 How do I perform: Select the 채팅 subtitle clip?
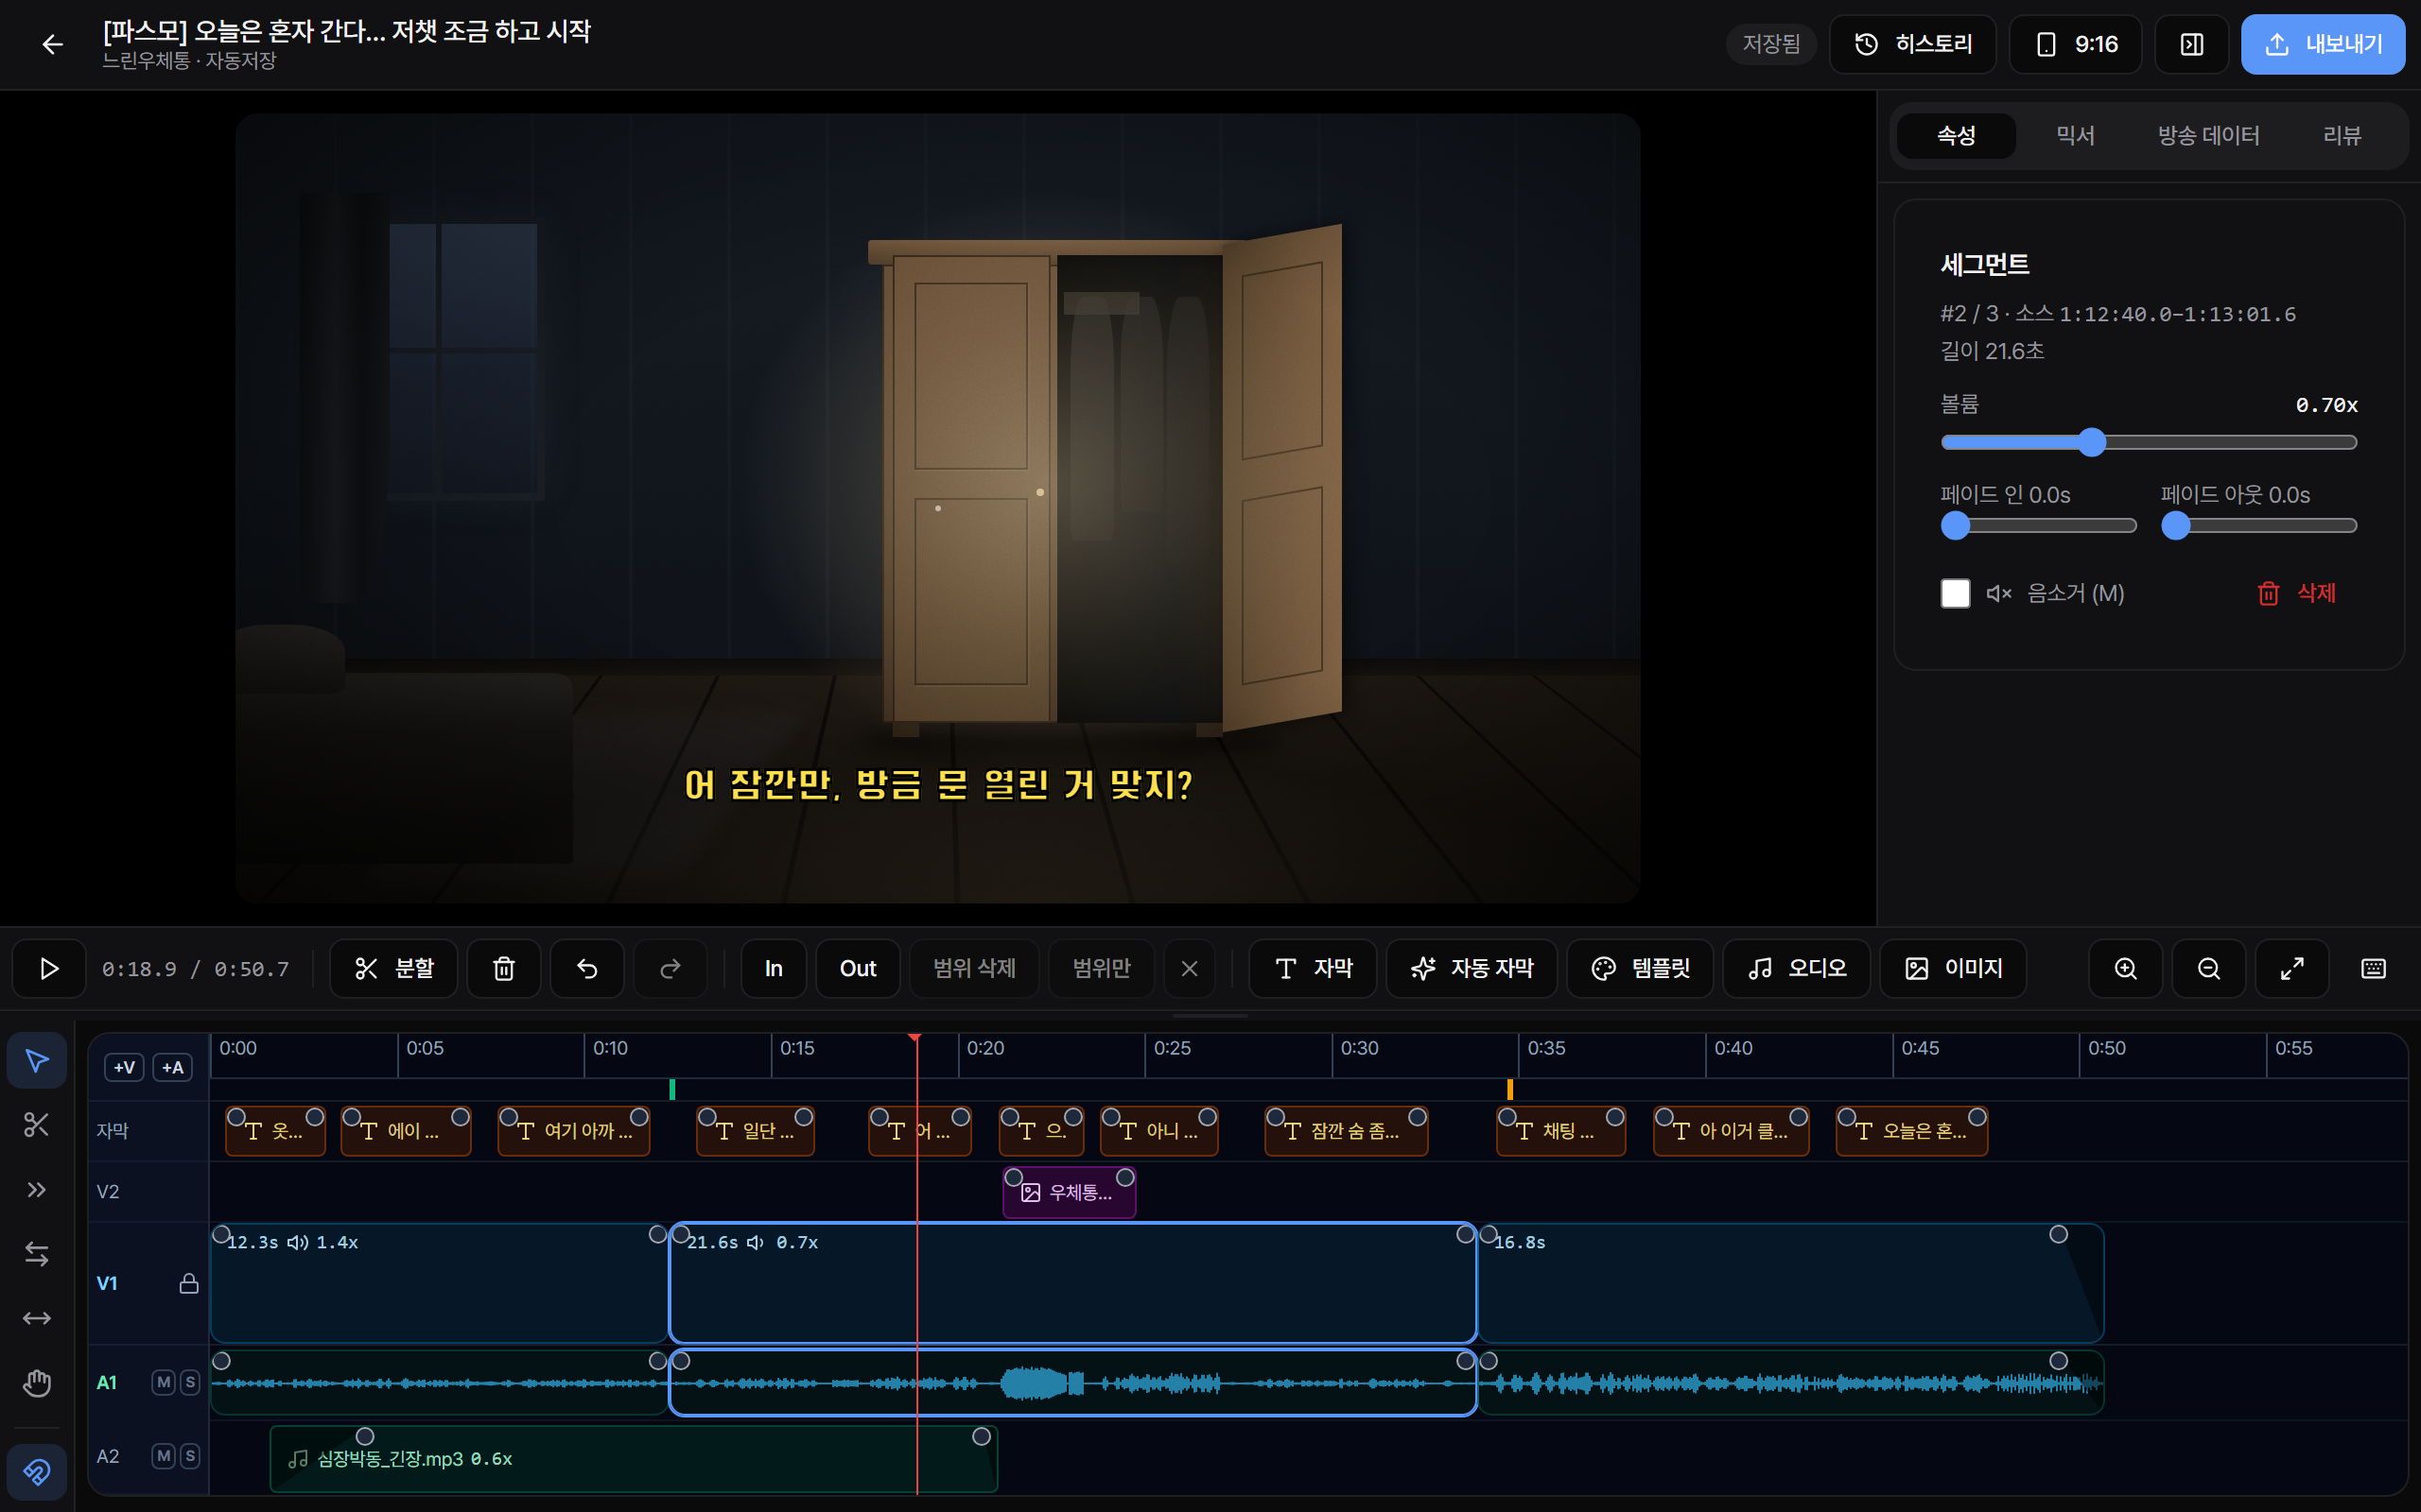[1560, 1131]
